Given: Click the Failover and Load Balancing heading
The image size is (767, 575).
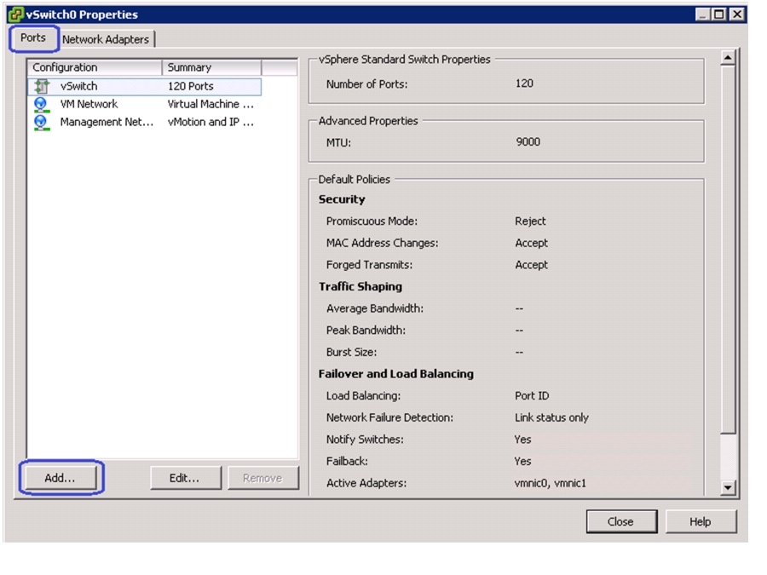Looking at the screenshot, I should point(396,374).
